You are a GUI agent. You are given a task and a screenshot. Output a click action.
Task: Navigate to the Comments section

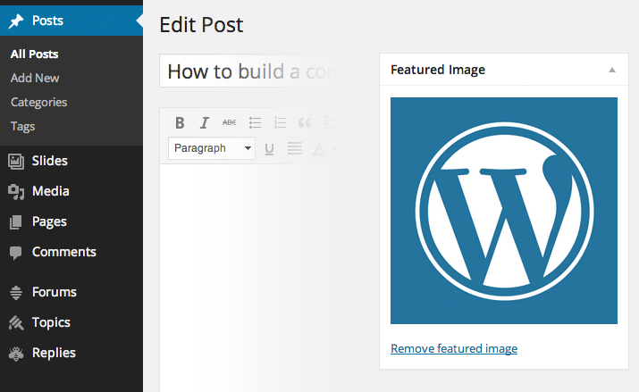click(63, 252)
